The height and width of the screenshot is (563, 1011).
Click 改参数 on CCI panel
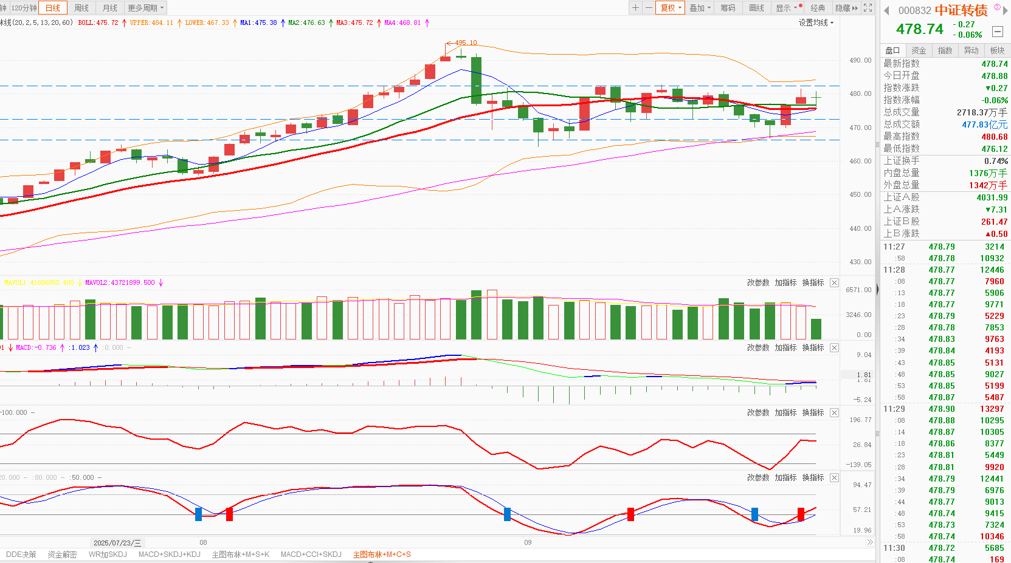tap(758, 413)
